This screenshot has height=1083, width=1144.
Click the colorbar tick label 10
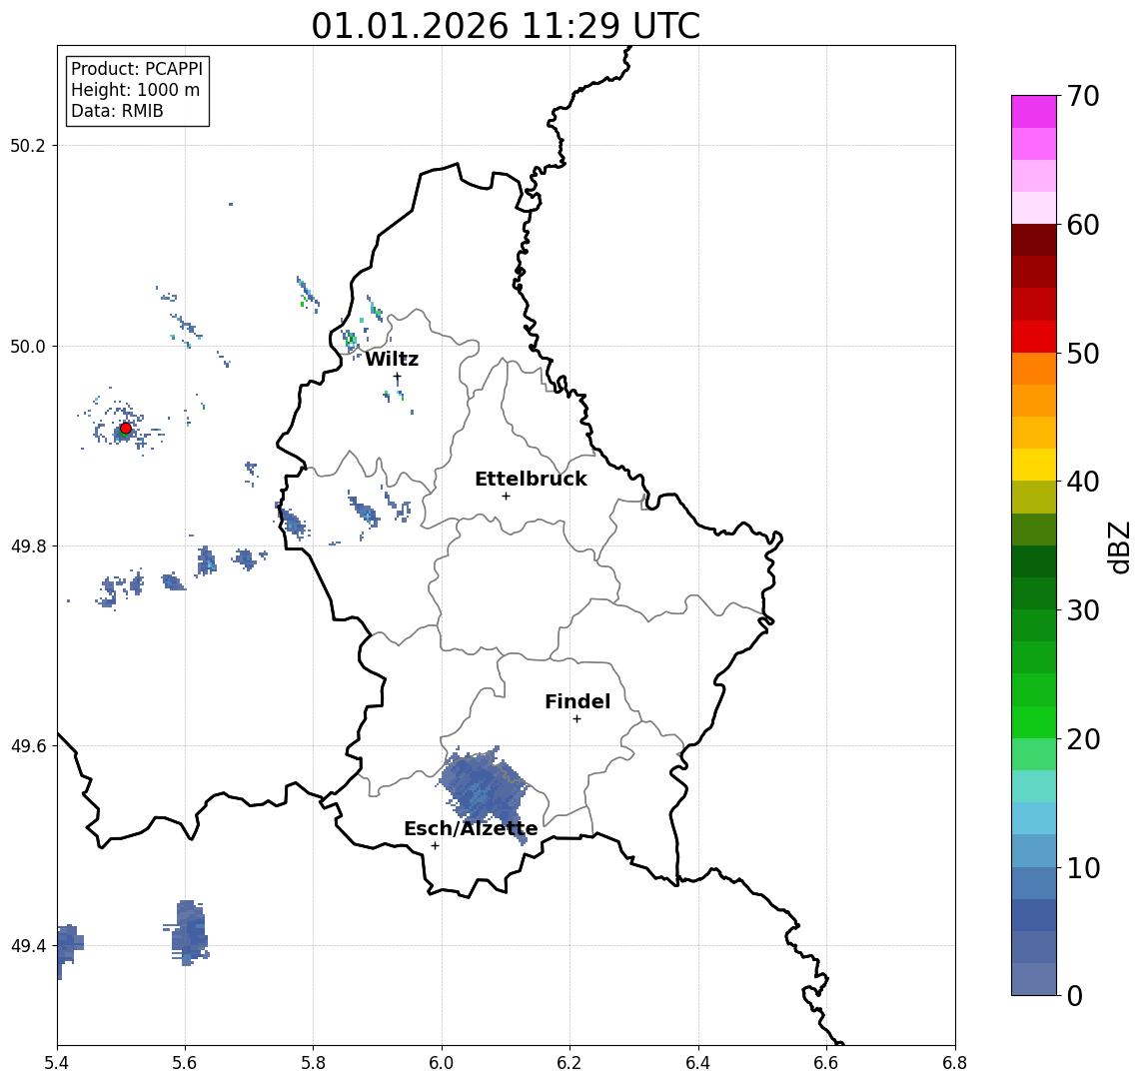point(1083,867)
